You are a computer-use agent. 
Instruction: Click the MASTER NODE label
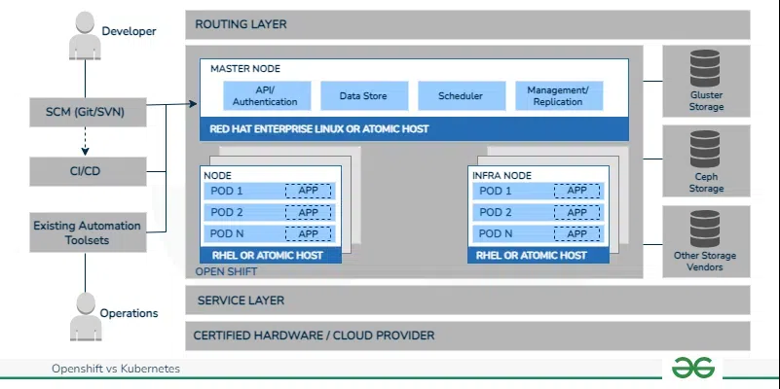tap(245, 68)
